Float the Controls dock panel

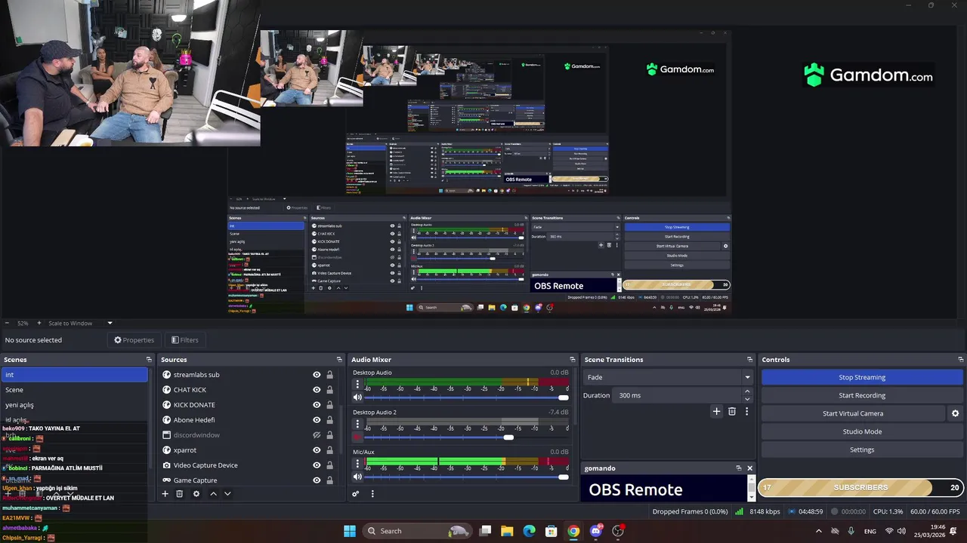(961, 360)
